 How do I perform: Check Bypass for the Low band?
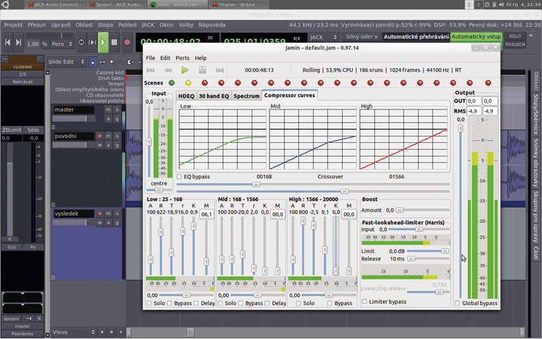169,304
